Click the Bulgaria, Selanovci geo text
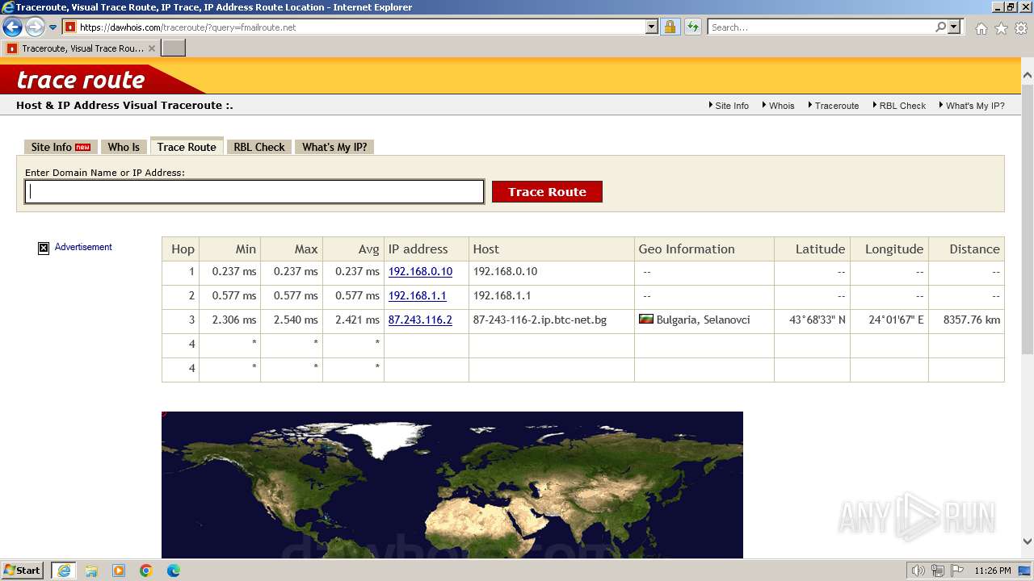The width and height of the screenshot is (1034, 581). tap(703, 320)
